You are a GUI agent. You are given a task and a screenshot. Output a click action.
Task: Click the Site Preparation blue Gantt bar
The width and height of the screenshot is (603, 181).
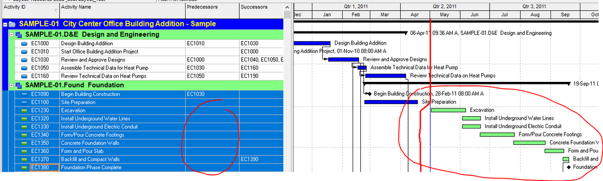391,102
